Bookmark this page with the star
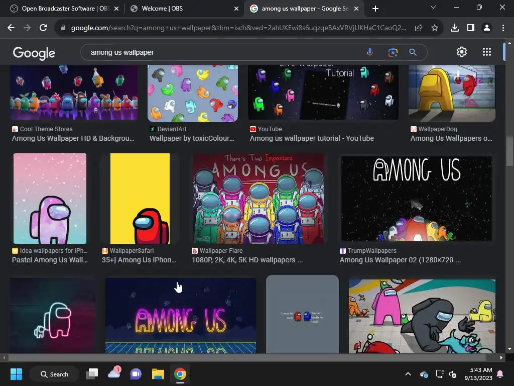 click(x=435, y=28)
